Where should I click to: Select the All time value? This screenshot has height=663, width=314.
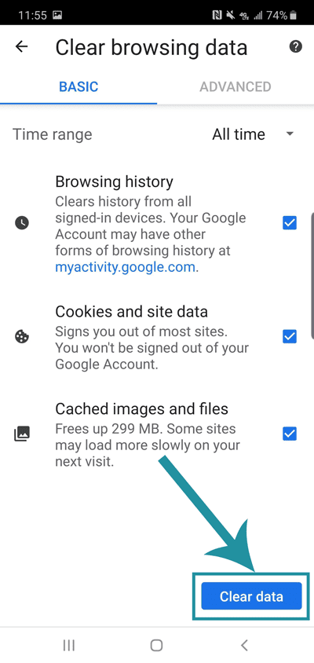point(239,134)
